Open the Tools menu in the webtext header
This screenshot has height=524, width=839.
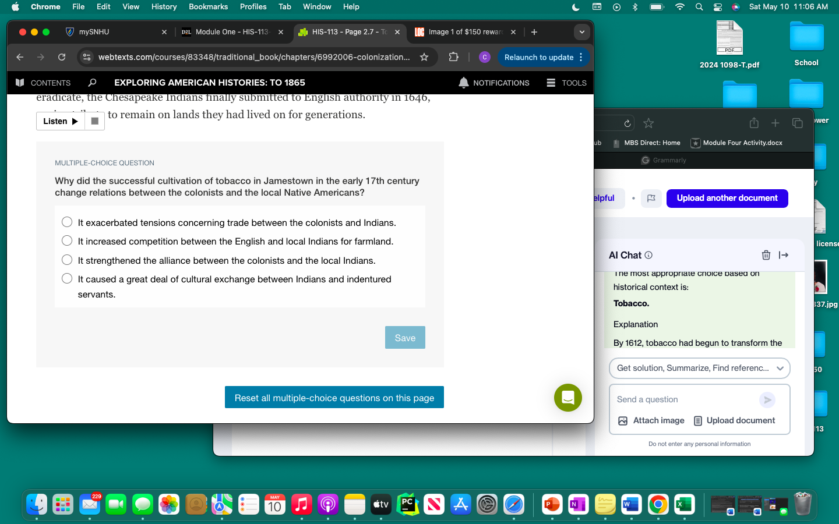[566, 83]
